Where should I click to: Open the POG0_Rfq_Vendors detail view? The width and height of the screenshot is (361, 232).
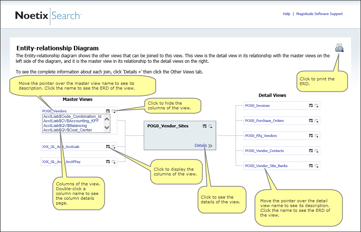coord(261,136)
